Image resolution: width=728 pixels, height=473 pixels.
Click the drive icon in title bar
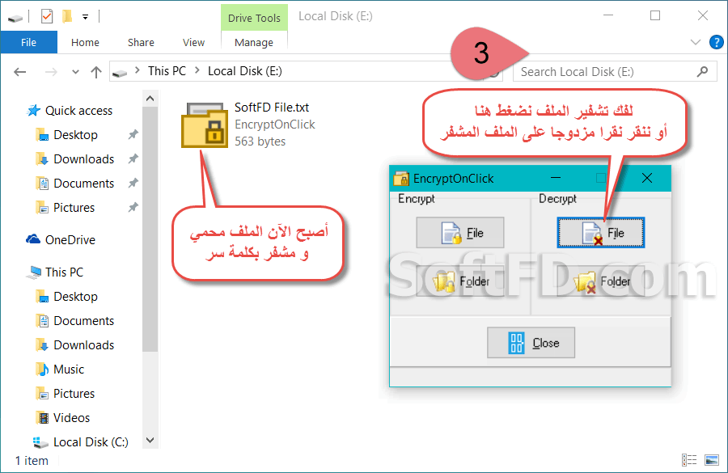click(x=15, y=18)
